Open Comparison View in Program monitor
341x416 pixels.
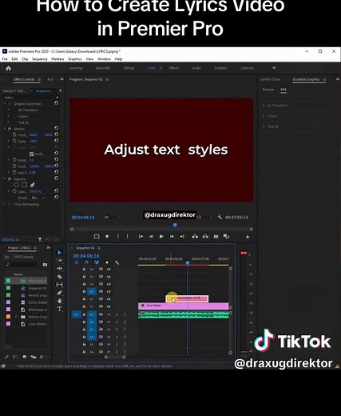(226, 236)
